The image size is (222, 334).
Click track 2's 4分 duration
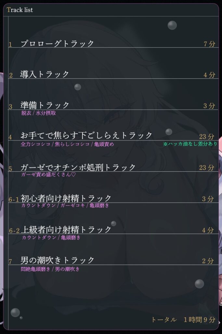coord(209,75)
